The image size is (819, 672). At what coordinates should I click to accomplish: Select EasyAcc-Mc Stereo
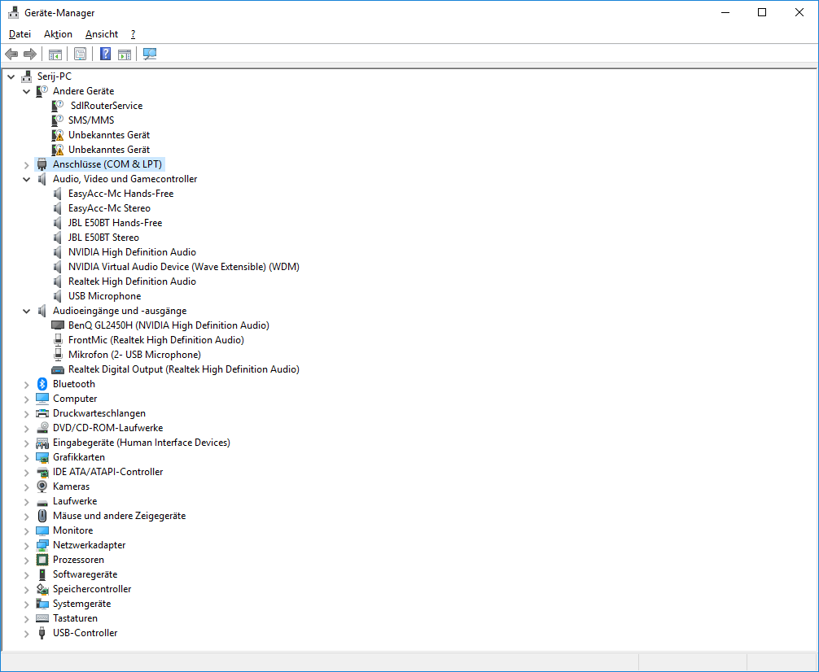point(109,207)
